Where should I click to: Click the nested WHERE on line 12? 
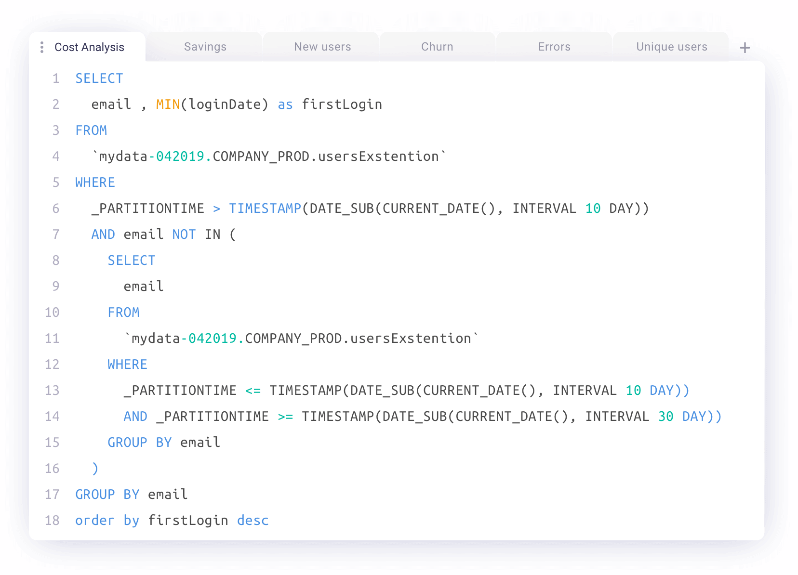click(127, 365)
